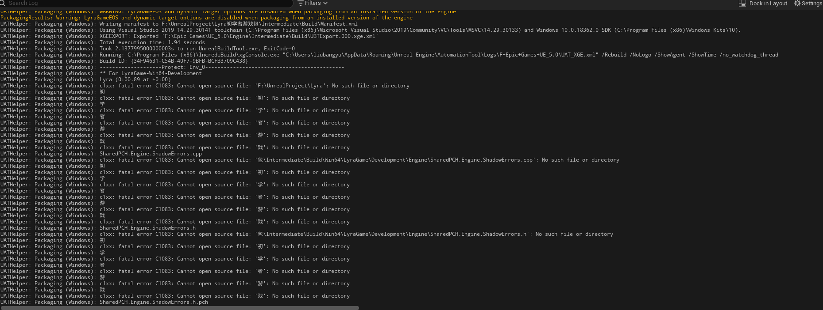Select the error line mentioning 'F:\UnrealProject\Lyra'
The width and height of the screenshot is (823, 310).
coord(205,86)
